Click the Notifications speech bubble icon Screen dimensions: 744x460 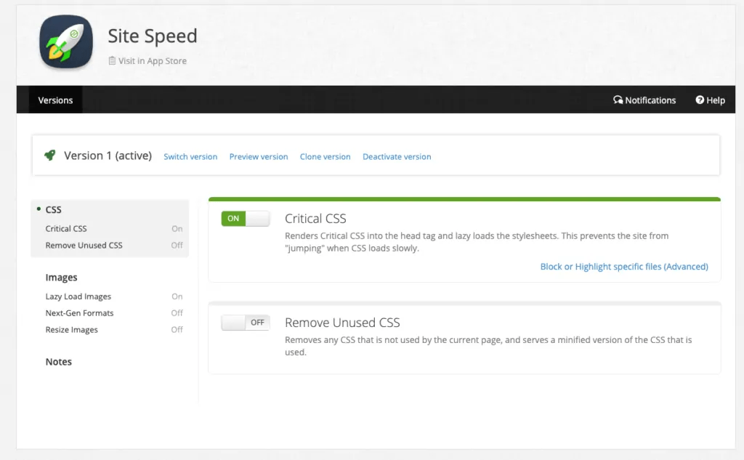point(618,100)
